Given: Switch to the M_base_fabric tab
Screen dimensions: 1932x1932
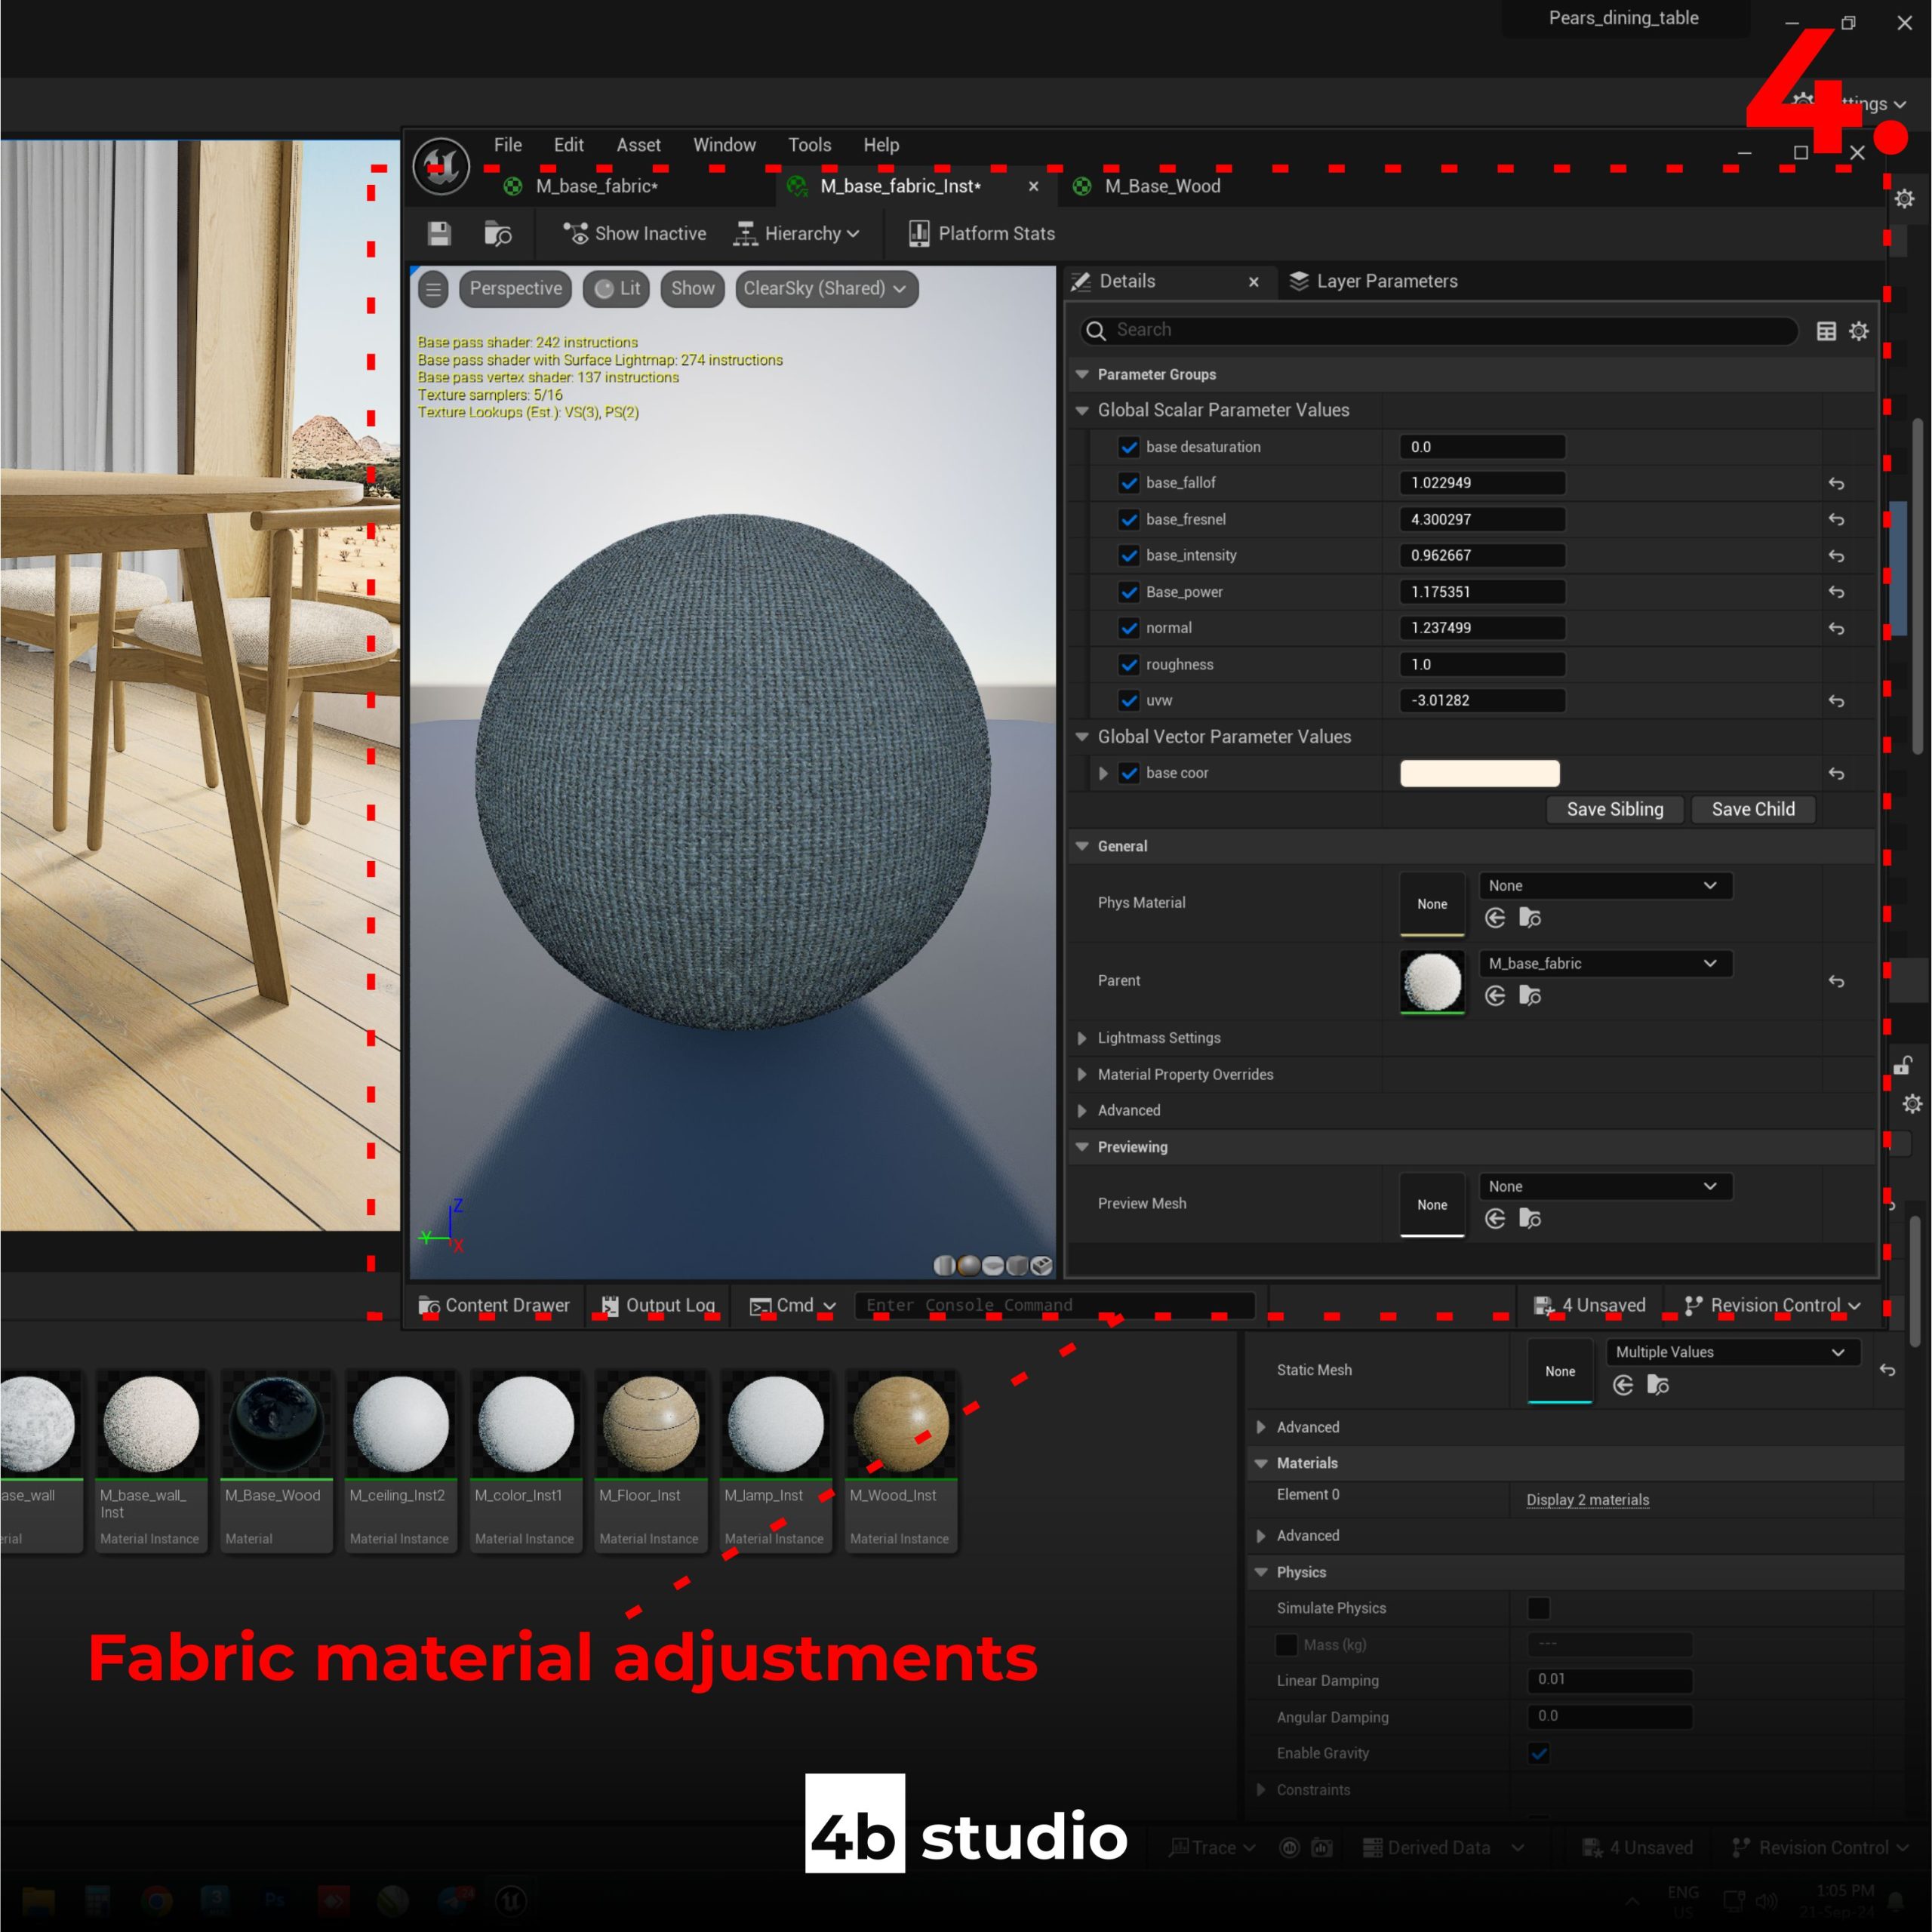Looking at the screenshot, I should click(x=596, y=186).
